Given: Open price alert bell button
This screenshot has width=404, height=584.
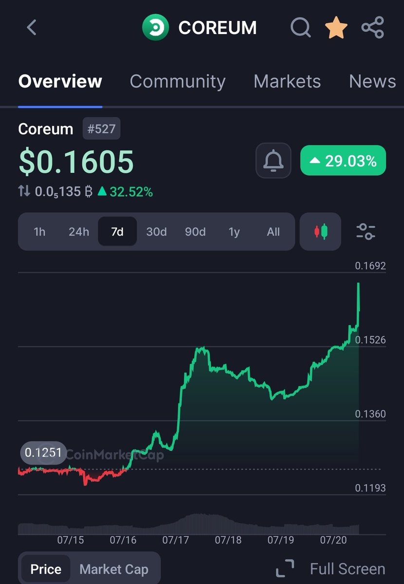Looking at the screenshot, I should (274, 161).
